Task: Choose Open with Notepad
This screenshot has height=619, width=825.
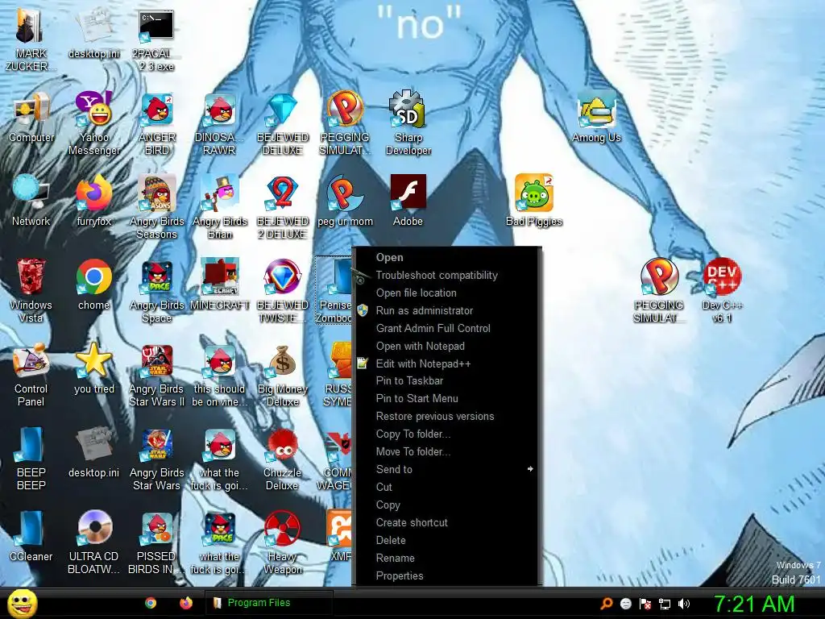Action: tap(446, 346)
